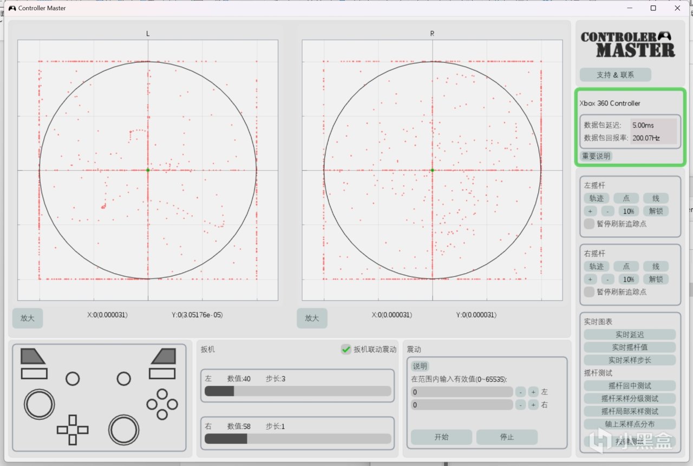Open the 实时采样步长 chart

(630, 360)
